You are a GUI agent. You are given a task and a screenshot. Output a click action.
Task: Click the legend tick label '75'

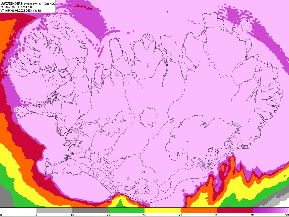tap(181, 215)
